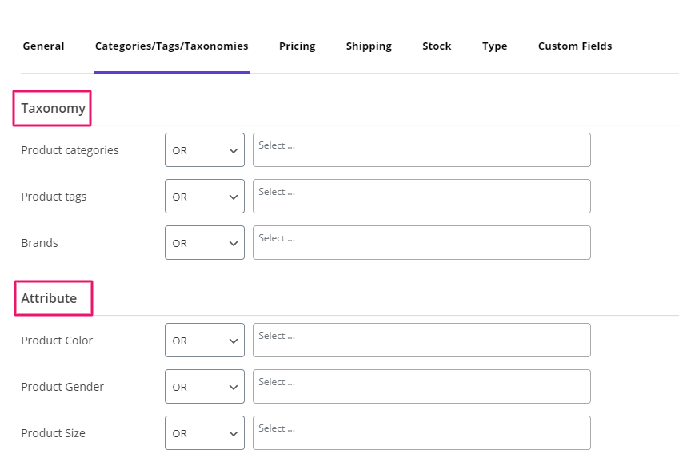Open the OR operator dropdown for Product Color

(x=205, y=340)
